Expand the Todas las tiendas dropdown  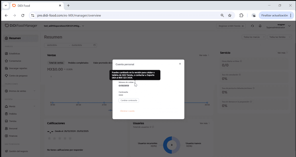pyautogui.click(x=280, y=37)
